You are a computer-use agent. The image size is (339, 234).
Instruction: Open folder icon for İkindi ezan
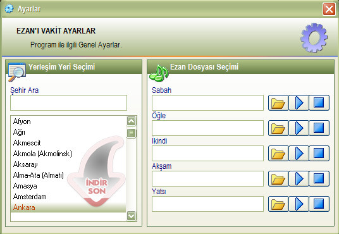tap(278, 153)
